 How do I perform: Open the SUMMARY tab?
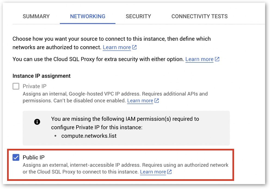coord(36,16)
